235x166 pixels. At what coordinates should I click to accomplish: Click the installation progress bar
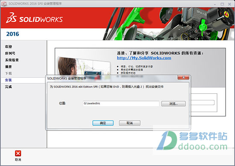[x=203, y=103]
